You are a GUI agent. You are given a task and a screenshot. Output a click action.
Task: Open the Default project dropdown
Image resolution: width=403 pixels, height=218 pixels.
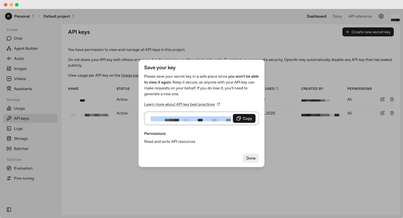(59, 16)
